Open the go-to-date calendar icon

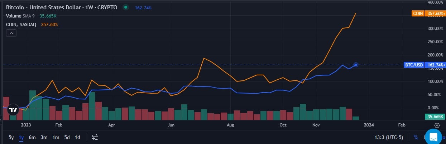click(x=95, y=137)
